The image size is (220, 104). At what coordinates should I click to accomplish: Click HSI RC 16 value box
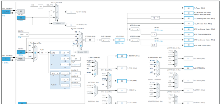click(x=21, y=52)
